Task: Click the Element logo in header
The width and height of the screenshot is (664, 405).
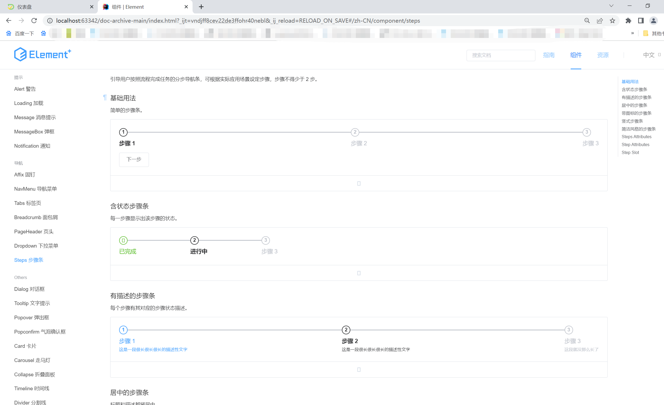Action: tap(43, 55)
